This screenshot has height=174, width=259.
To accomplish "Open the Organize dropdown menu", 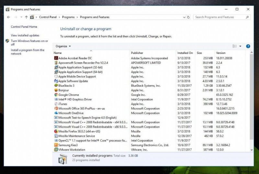I will 63,46.
